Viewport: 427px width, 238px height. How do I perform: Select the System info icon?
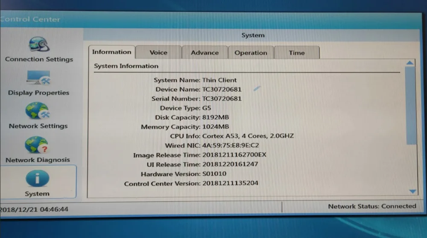coord(37,178)
